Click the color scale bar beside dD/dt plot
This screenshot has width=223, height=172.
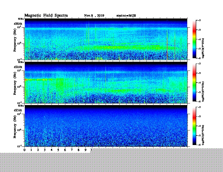[x=194, y=83]
